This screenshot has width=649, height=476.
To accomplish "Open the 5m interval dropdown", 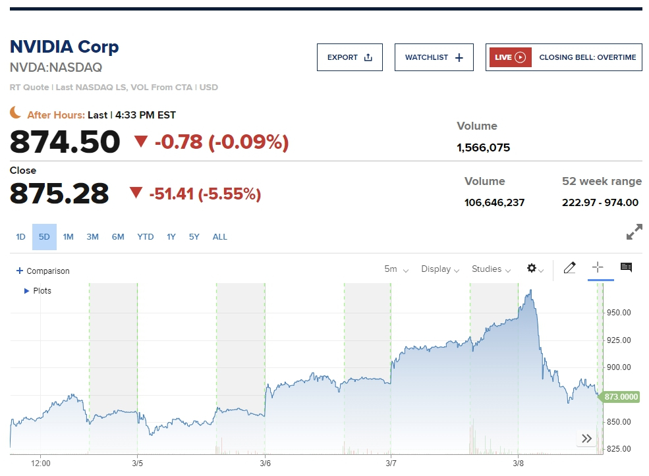I will click(x=396, y=269).
